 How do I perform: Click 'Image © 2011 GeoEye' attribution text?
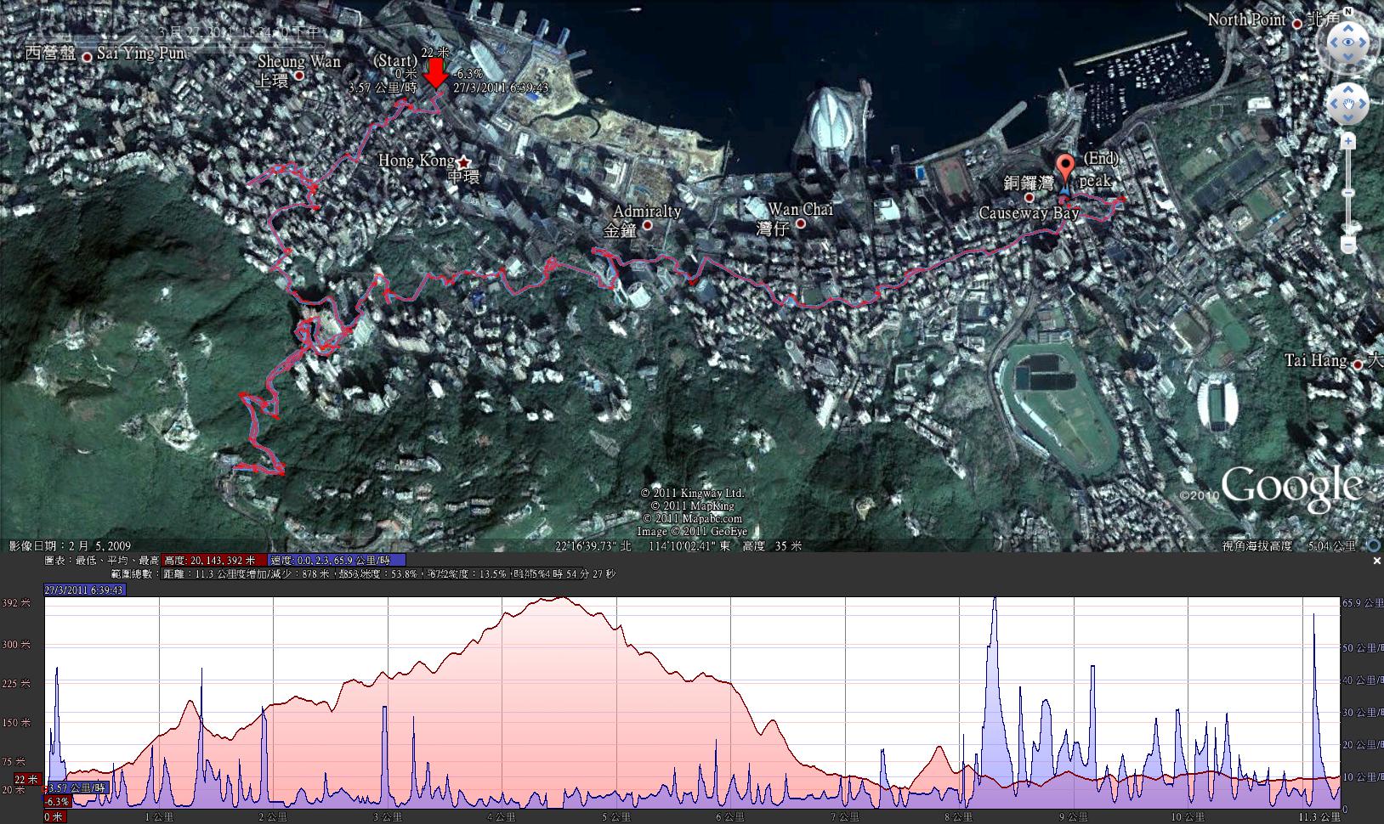pos(692,531)
